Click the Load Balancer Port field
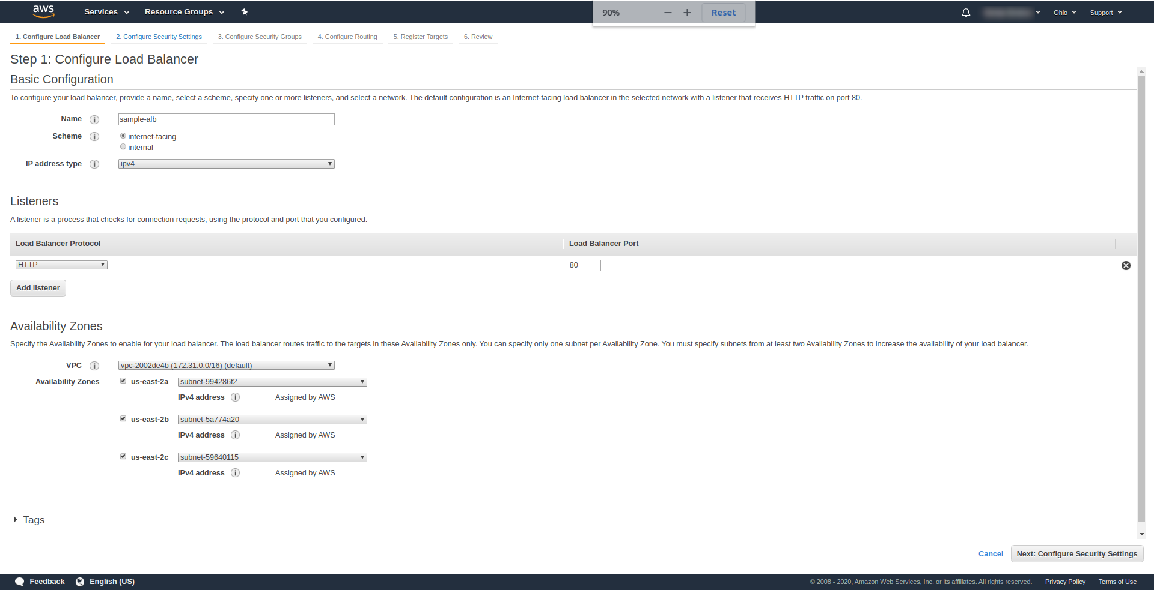 pyautogui.click(x=585, y=265)
